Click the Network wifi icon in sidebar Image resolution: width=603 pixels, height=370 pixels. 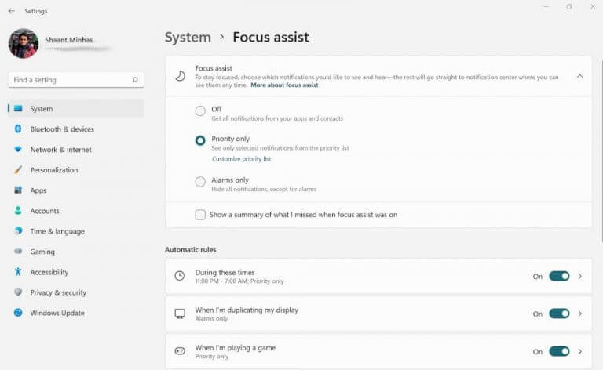click(x=18, y=149)
